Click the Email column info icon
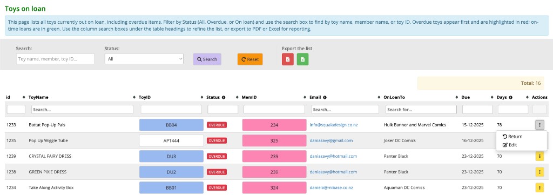The image size is (553, 195). [325, 97]
